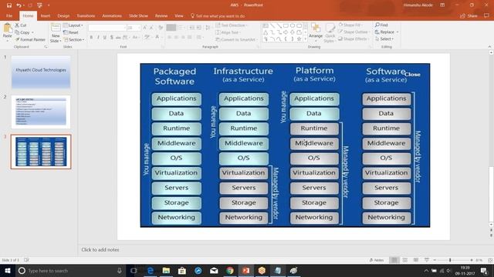Click the Windows search box

70,271
